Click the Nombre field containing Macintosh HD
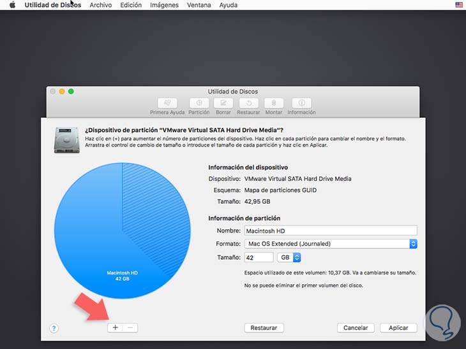The height and width of the screenshot is (349, 466). pyautogui.click(x=331, y=231)
